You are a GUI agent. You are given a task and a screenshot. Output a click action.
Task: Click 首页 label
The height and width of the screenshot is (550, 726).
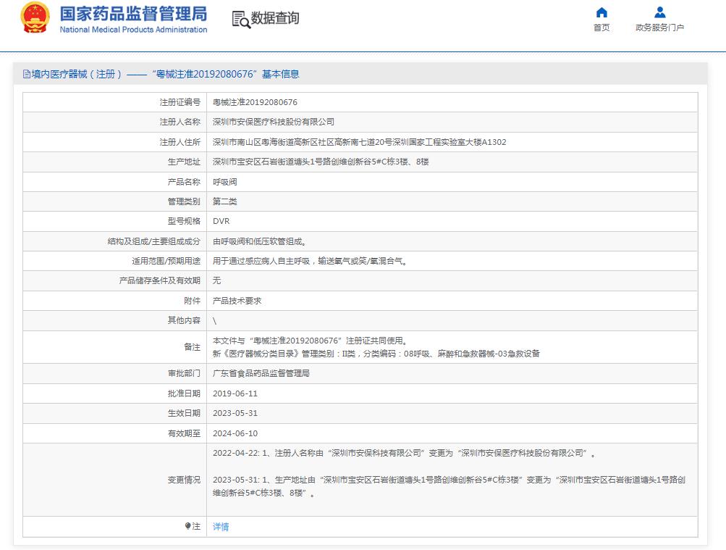point(602,28)
